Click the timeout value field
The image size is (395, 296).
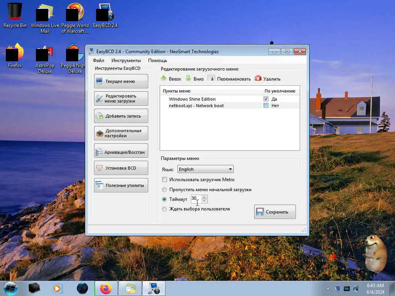pos(196,199)
